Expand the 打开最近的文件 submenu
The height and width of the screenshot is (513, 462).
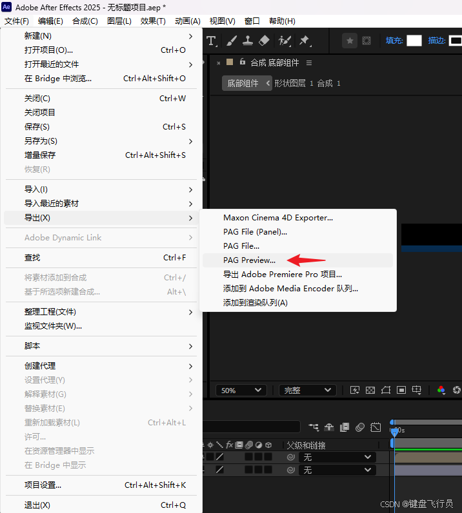[x=101, y=64]
